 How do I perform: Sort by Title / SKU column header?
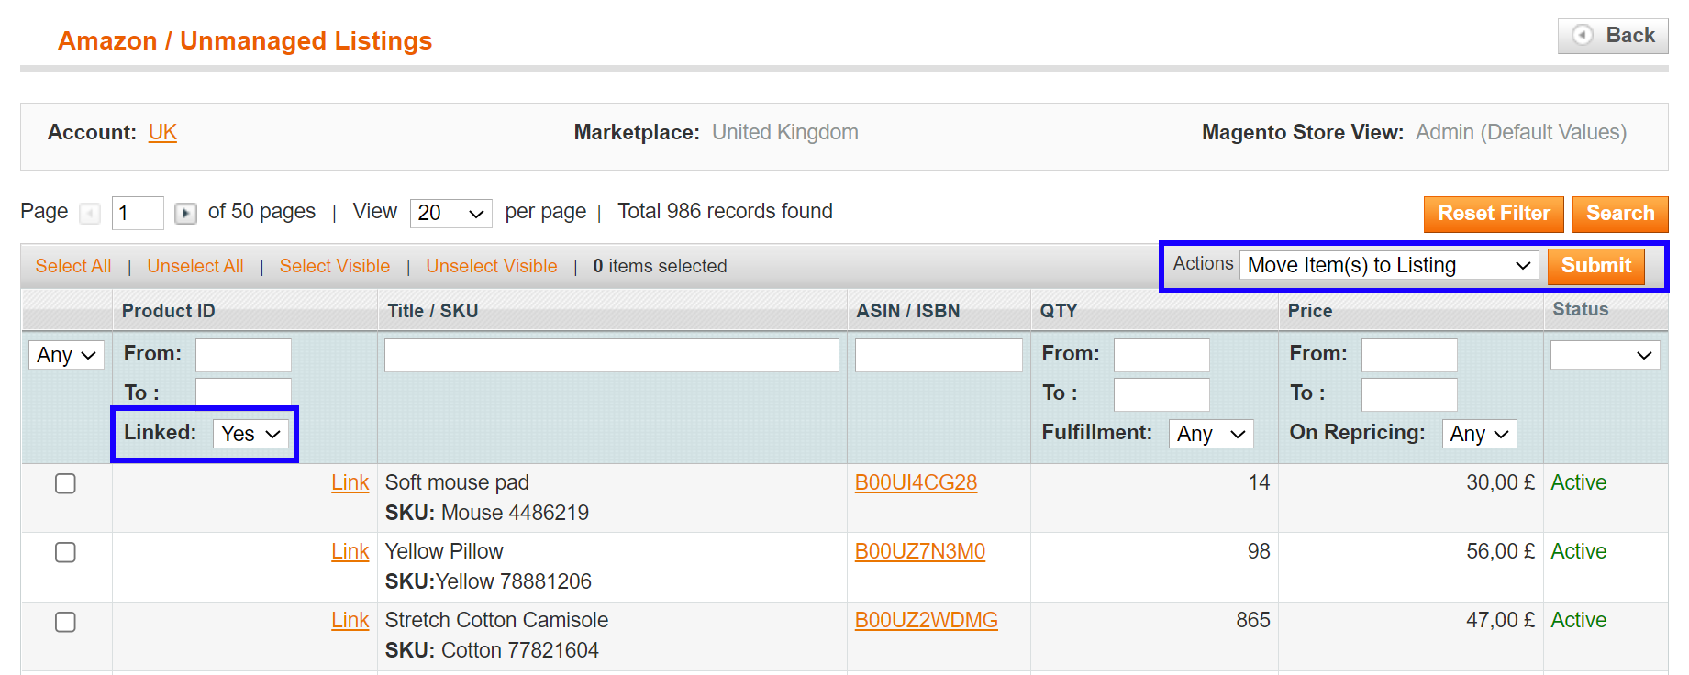click(x=433, y=311)
